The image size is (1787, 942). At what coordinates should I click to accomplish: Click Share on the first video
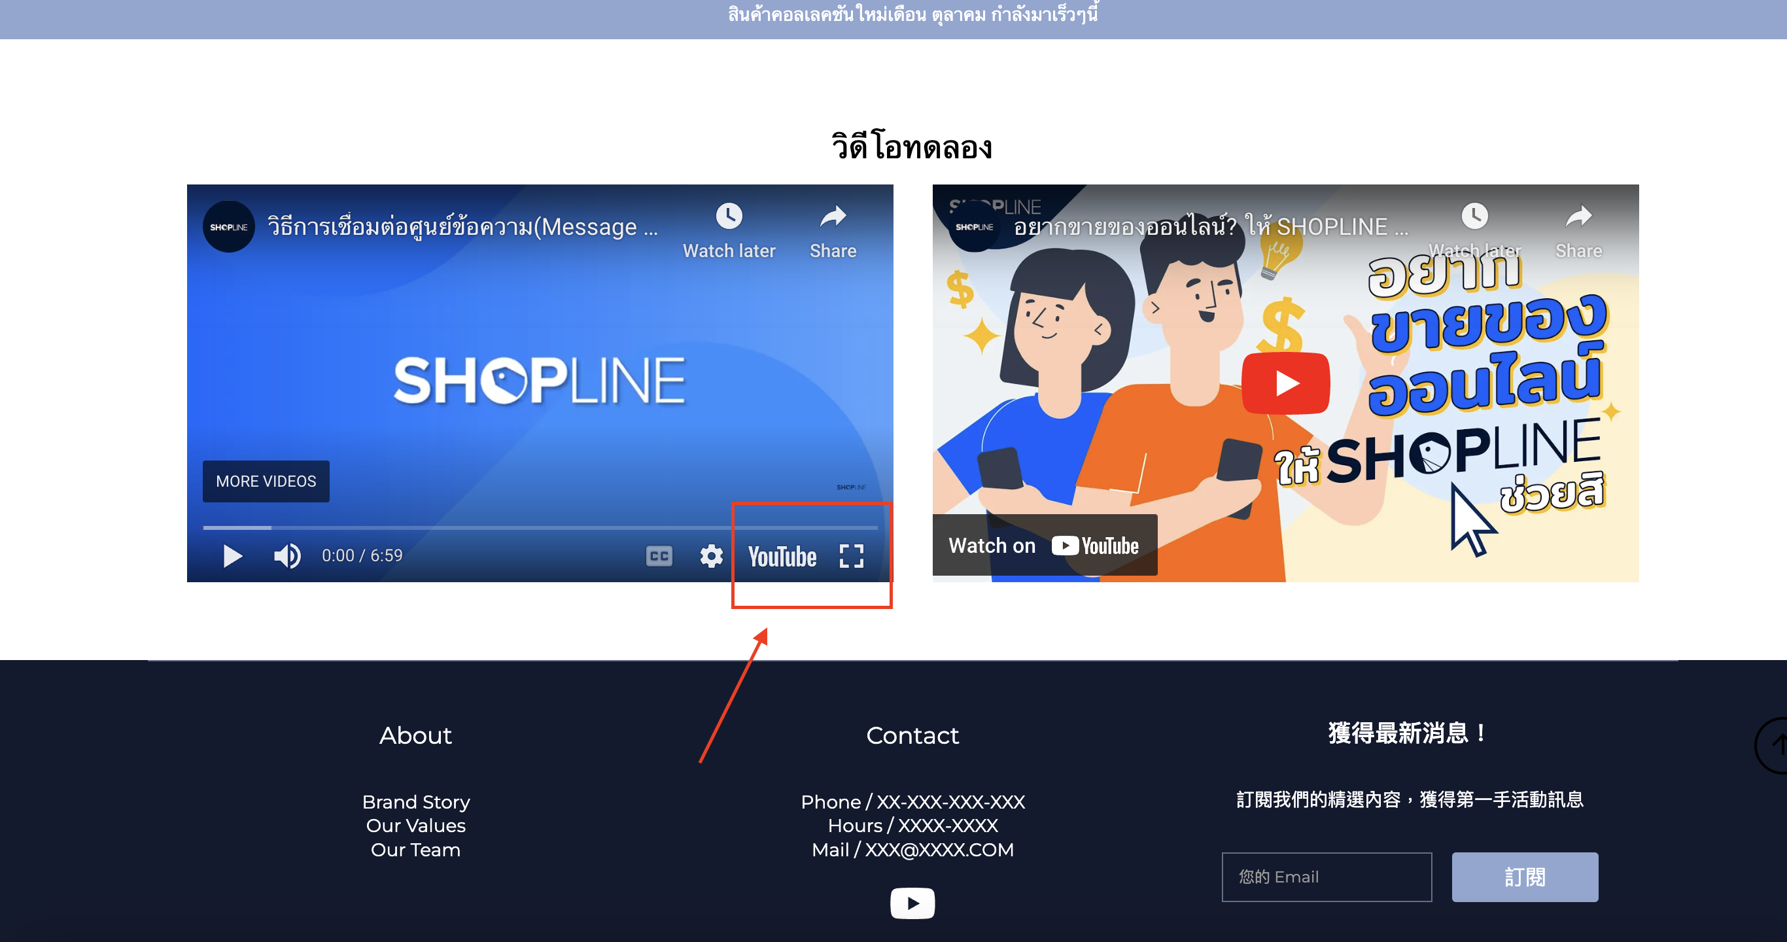coord(833,232)
